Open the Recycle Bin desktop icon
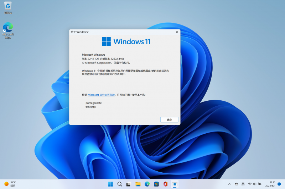The height and width of the screenshot is (189, 285). (x=8, y=8)
